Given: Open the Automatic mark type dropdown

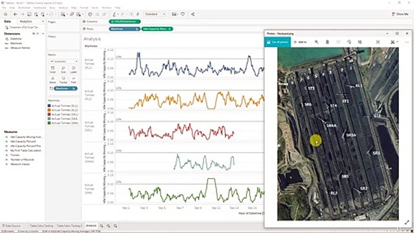Looking at the screenshot, I should [x=63, y=61].
